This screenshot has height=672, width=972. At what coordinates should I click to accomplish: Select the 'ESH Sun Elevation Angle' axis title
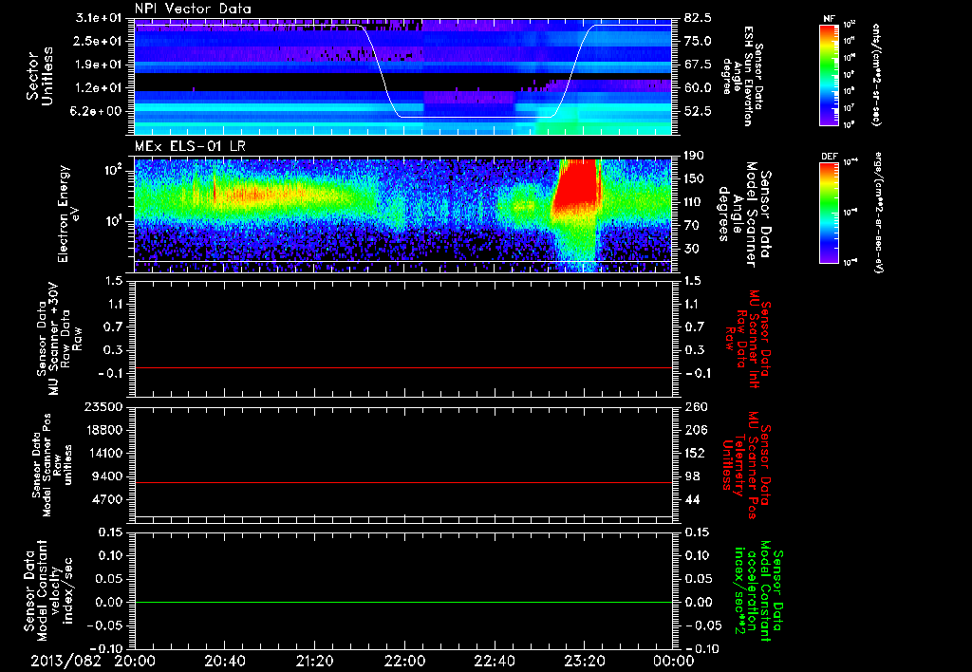[743, 76]
